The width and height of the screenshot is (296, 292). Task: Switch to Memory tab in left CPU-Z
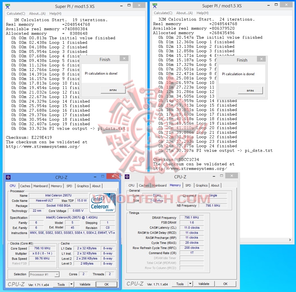(56, 186)
